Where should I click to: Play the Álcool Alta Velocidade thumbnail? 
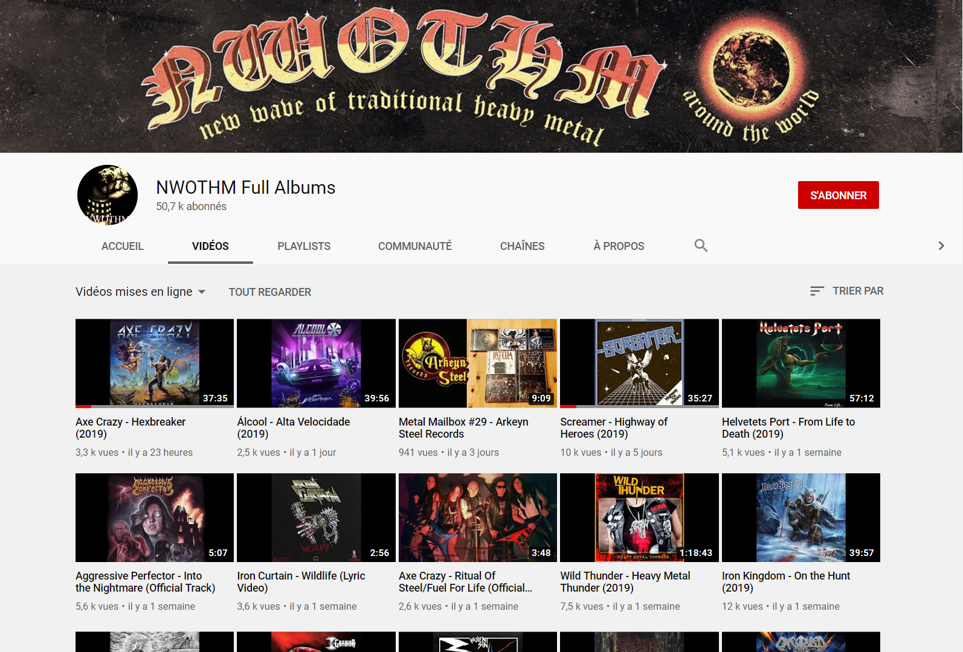pos(316,363)
